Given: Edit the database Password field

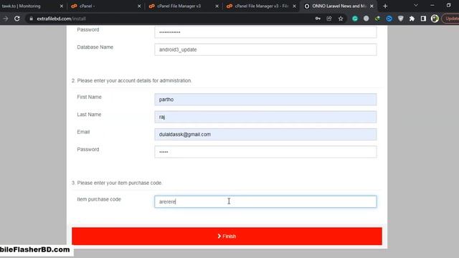Looking at the screenshot, I should tap(265, 32).
